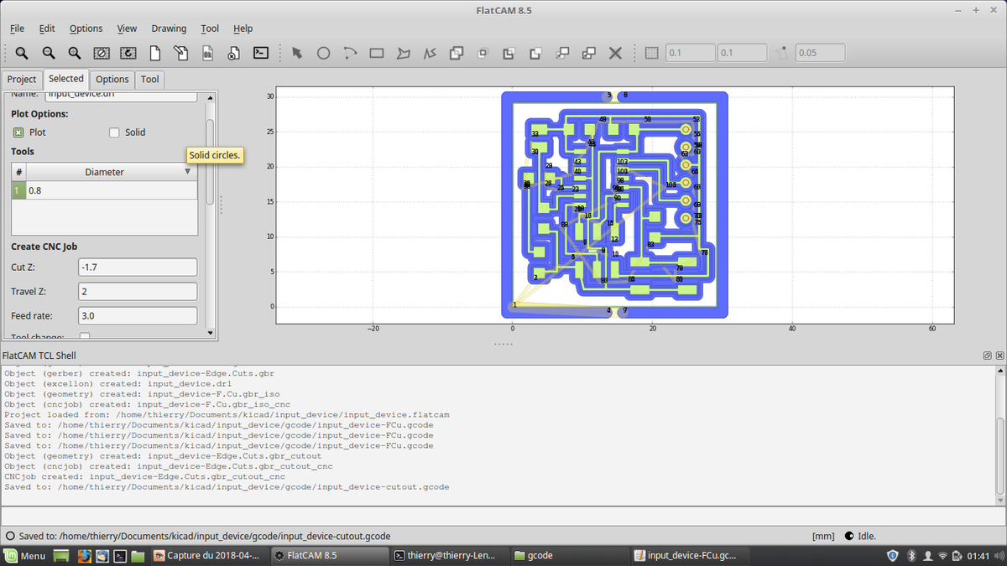1007x566 pixels.
Task: Close the FlatCAM TCL Shell panel
Action: [999, 356]
